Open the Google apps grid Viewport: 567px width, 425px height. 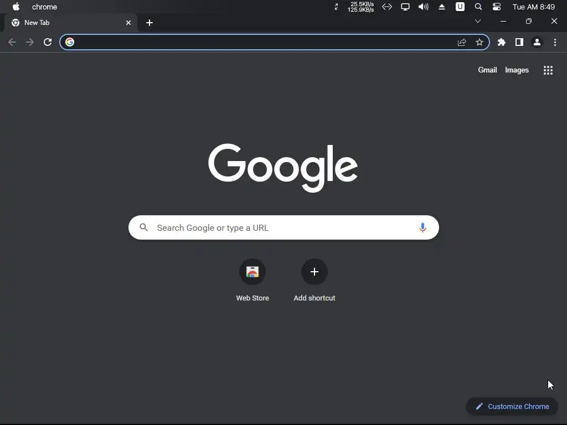click(x=548, y=70)
